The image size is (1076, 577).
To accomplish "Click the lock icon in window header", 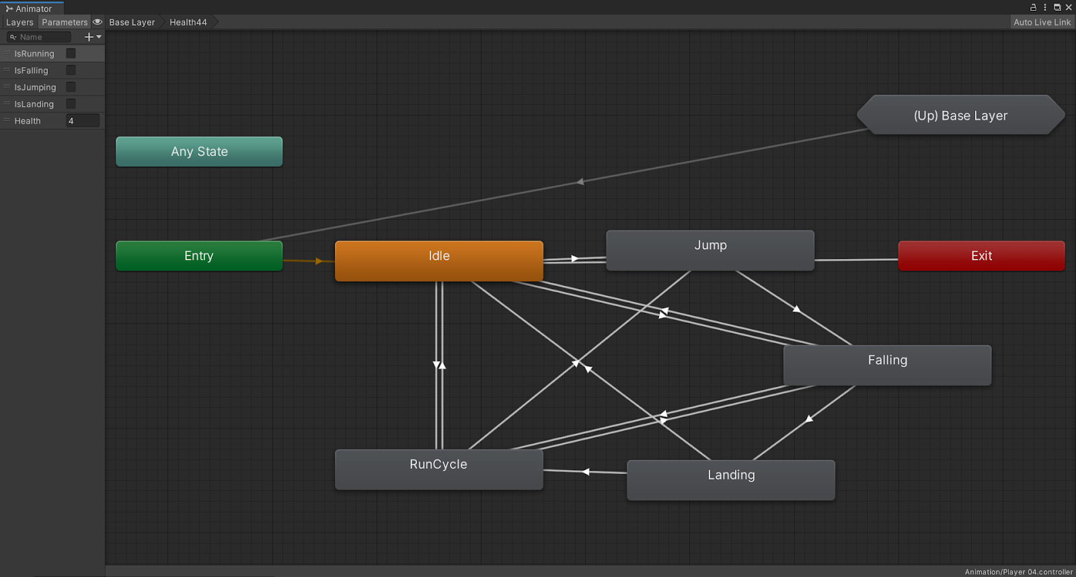I will pyautogui.click(x=1033, y=7).
